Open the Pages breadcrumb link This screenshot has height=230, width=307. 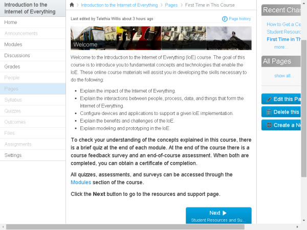[171, 5]
